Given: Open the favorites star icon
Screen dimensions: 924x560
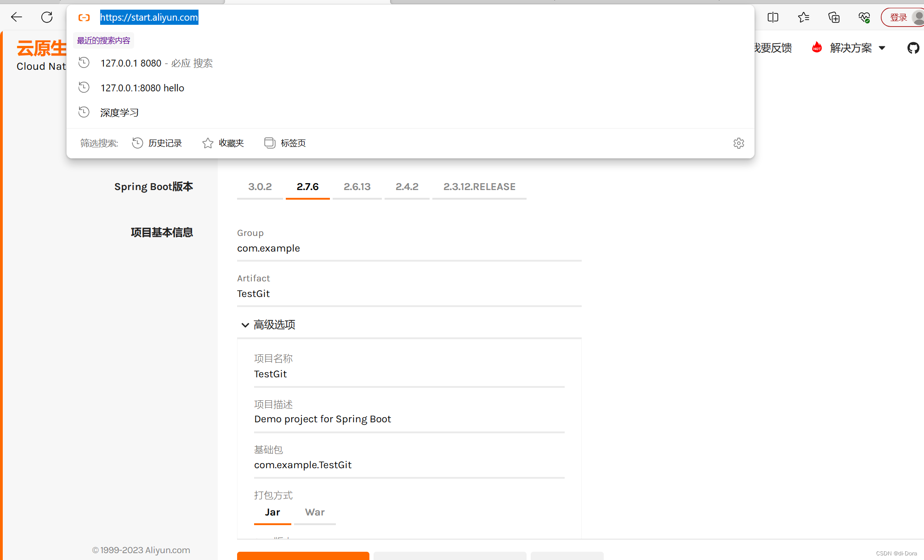Looking at the screenshot, I should [803, 17].
